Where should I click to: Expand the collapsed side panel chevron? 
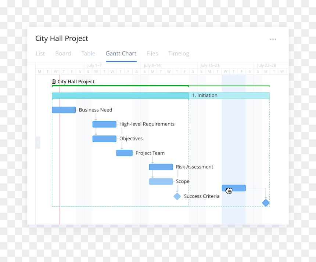[38, 143]
